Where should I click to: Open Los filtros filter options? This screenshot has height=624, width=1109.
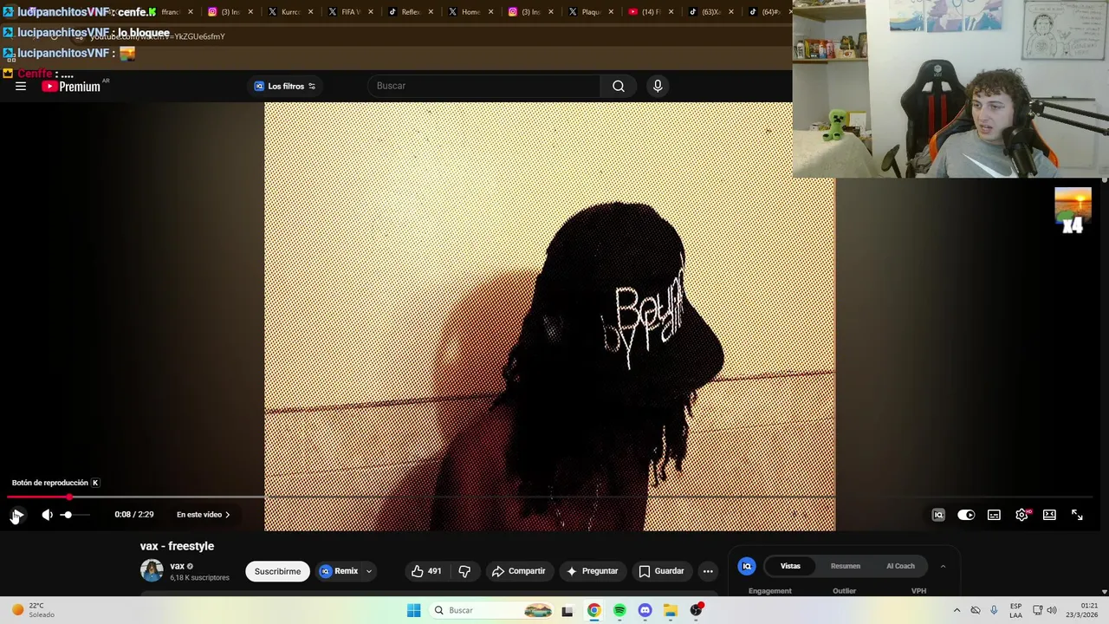click(285, 86)
